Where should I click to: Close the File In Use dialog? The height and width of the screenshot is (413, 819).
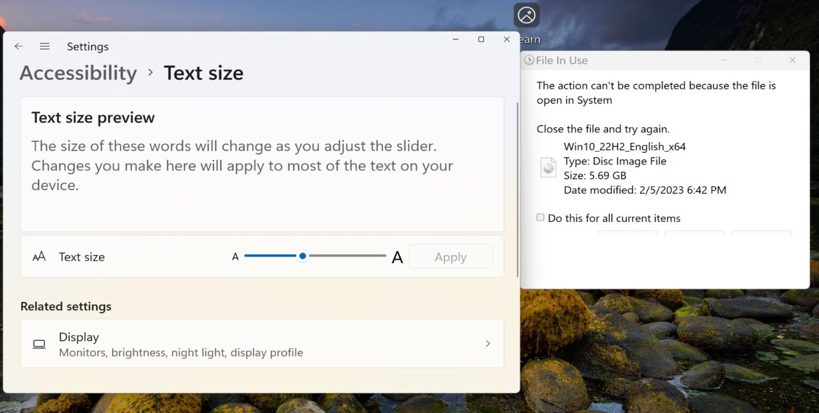(792, 60)
